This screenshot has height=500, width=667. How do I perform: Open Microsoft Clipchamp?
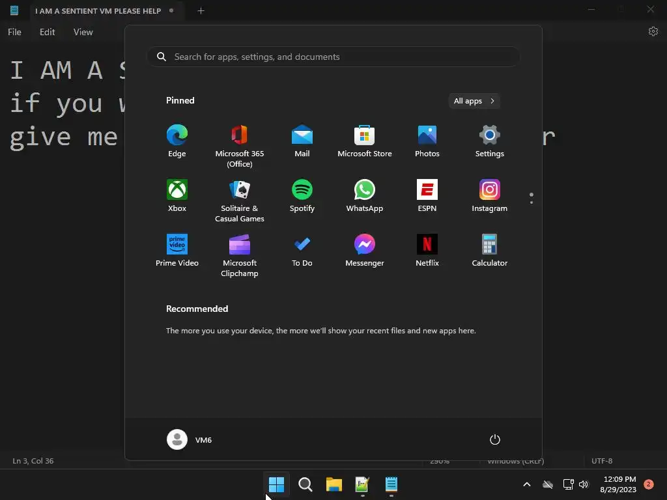click(240, 255)
